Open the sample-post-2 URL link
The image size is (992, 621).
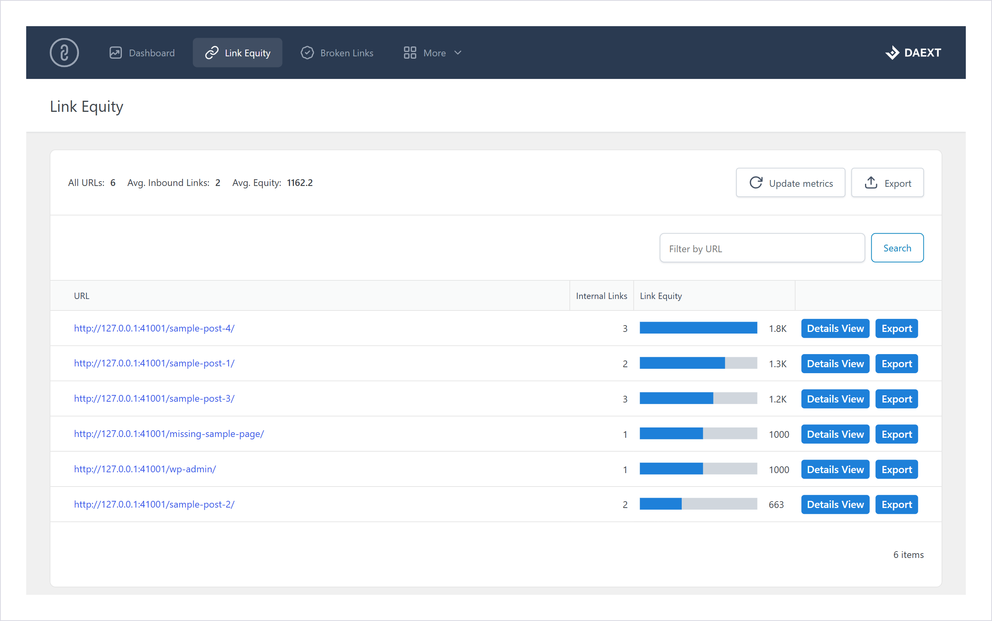pyautogui.click(x=154, y=504)
